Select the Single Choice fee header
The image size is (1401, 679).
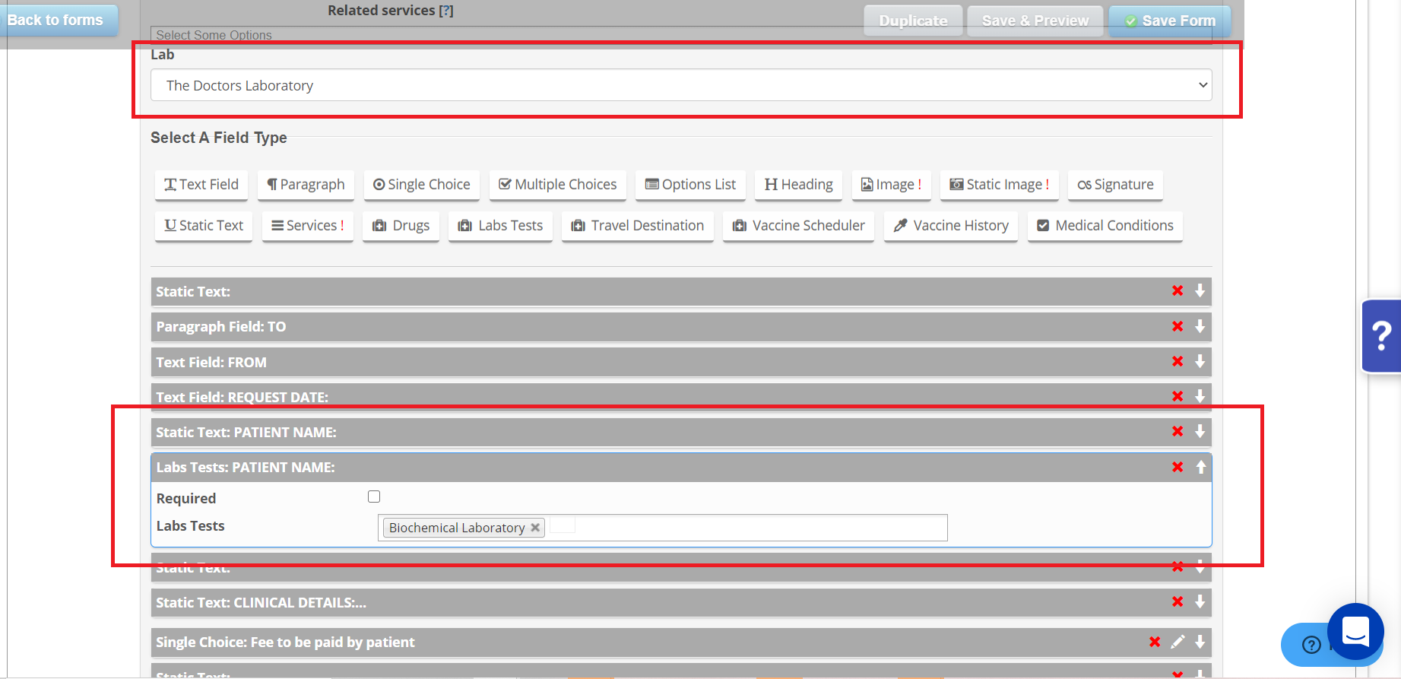681,642
